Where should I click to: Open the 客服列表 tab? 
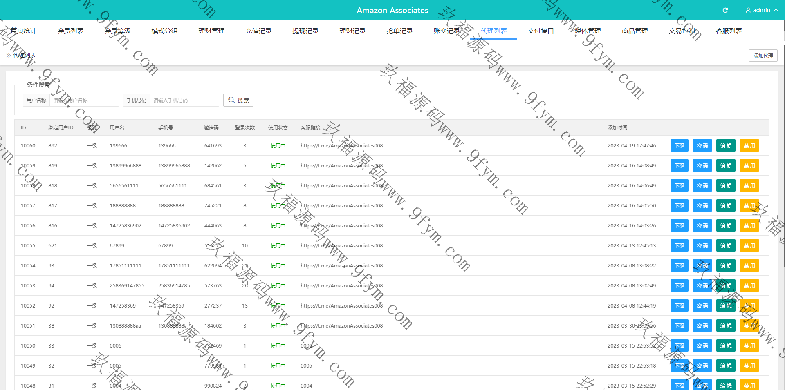(x=729, y=31)
